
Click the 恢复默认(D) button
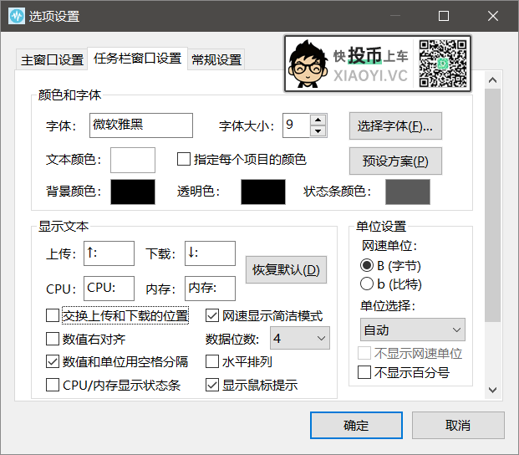286,269
